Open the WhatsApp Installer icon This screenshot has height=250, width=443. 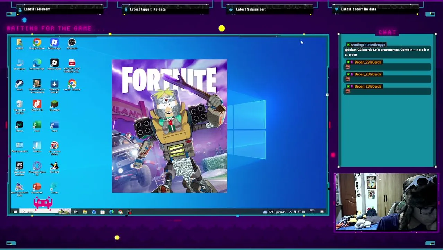pyautogui.click(x=54, y=86)
